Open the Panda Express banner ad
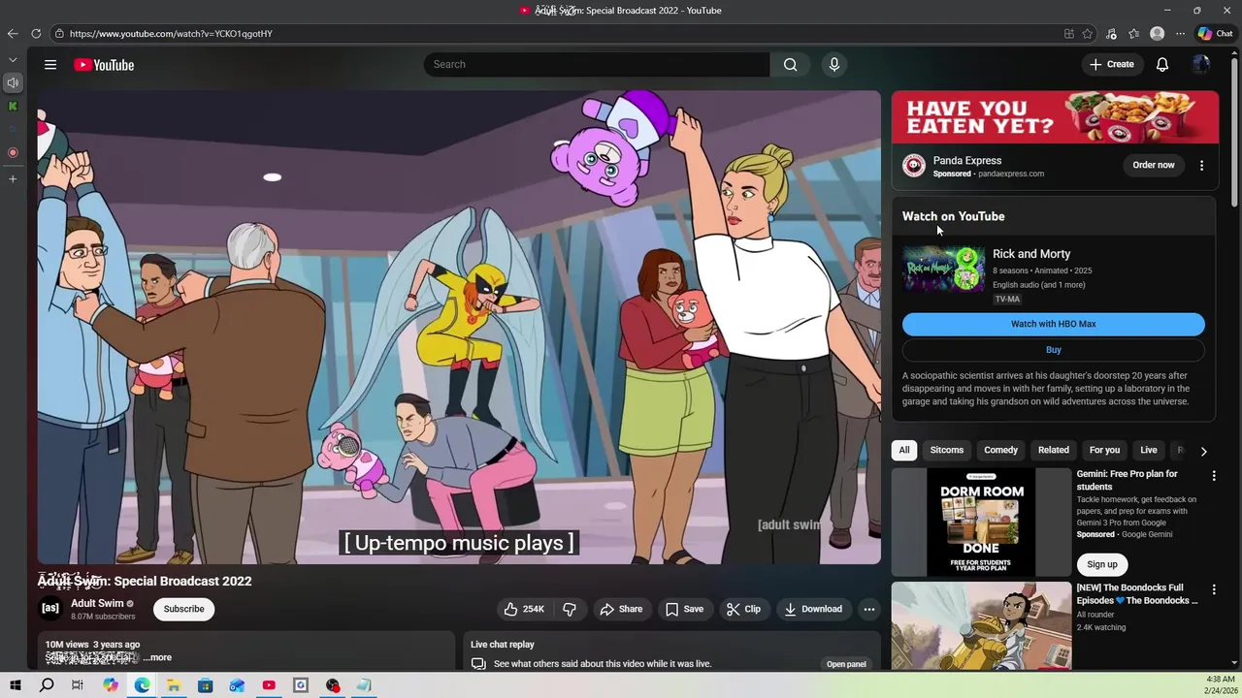 1055,117
